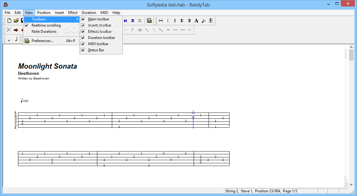The image size is (357, 196).
Task: Apply the vibrato wavy line effect
Action: pos(126,30)
